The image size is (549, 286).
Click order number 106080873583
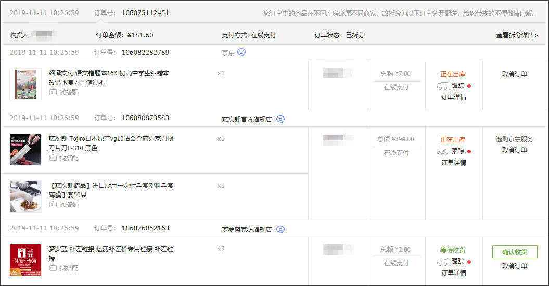coord(145,118)
